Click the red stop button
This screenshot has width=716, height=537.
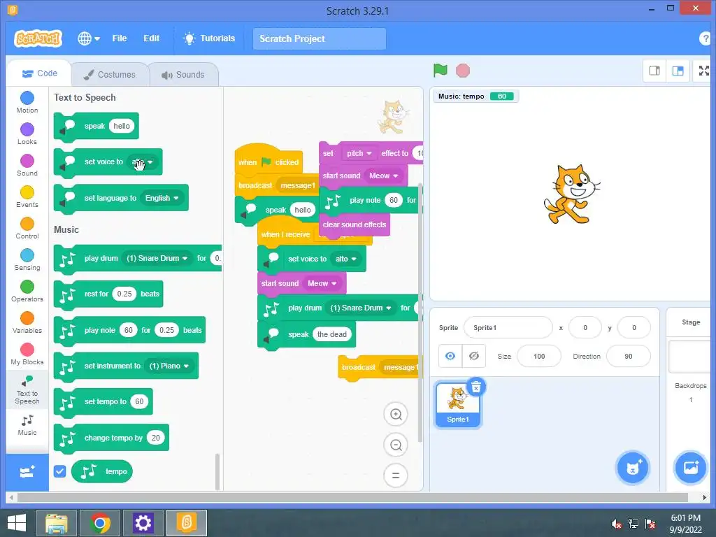463,71
